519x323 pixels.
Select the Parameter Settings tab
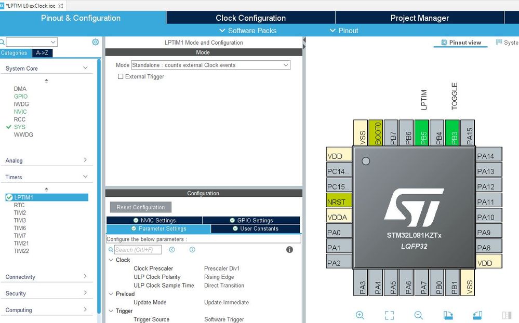[158, 228]
